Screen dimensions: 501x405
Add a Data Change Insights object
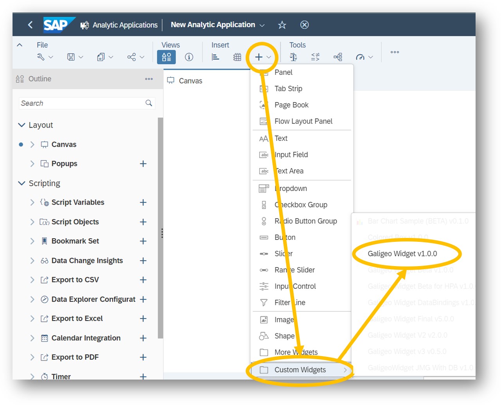[143, 261]
